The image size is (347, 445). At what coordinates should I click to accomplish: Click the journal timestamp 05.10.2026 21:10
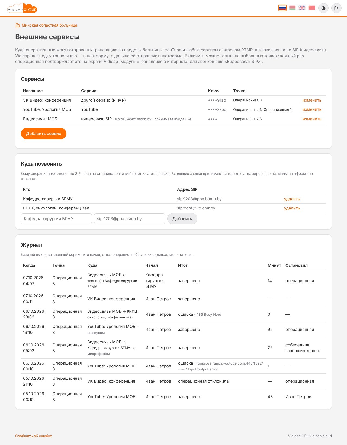(x=33, y=381)
